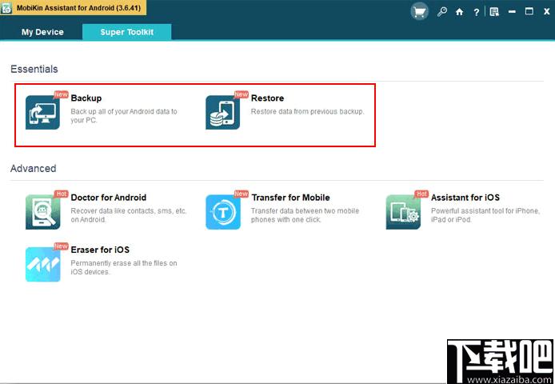Launch Doctor for Android icon
555x384 pixels.
[x=42, y=212]
